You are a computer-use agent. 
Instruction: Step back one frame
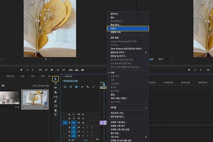point(46,70)
